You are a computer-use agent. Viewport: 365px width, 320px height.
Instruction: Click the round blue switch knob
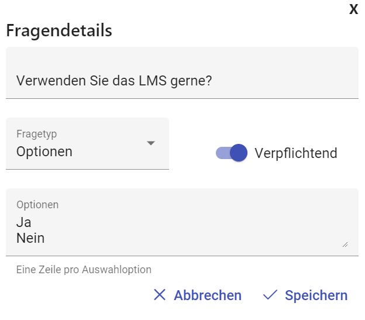point(239,153)
